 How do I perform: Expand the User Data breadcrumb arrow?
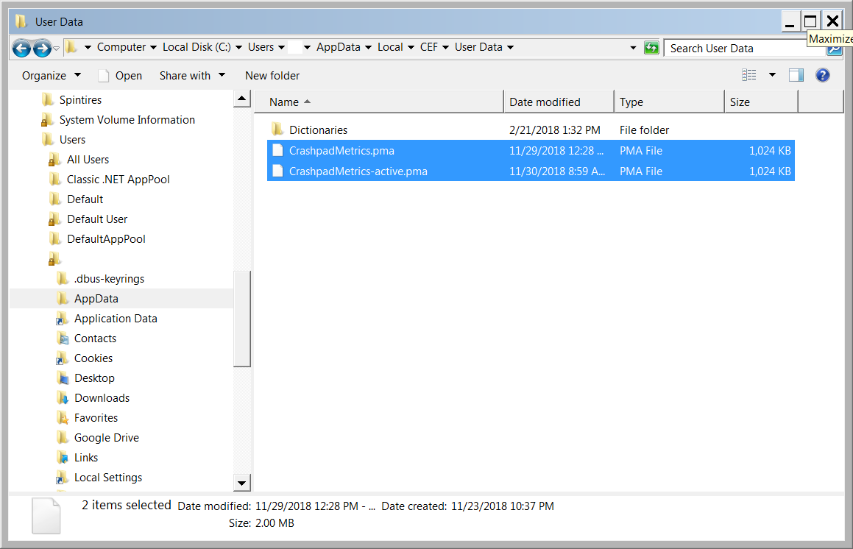(510, 47)
